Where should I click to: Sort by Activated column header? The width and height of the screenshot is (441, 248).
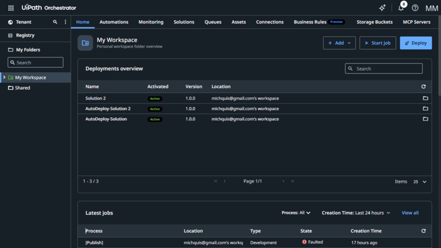[x=158, y=86]
